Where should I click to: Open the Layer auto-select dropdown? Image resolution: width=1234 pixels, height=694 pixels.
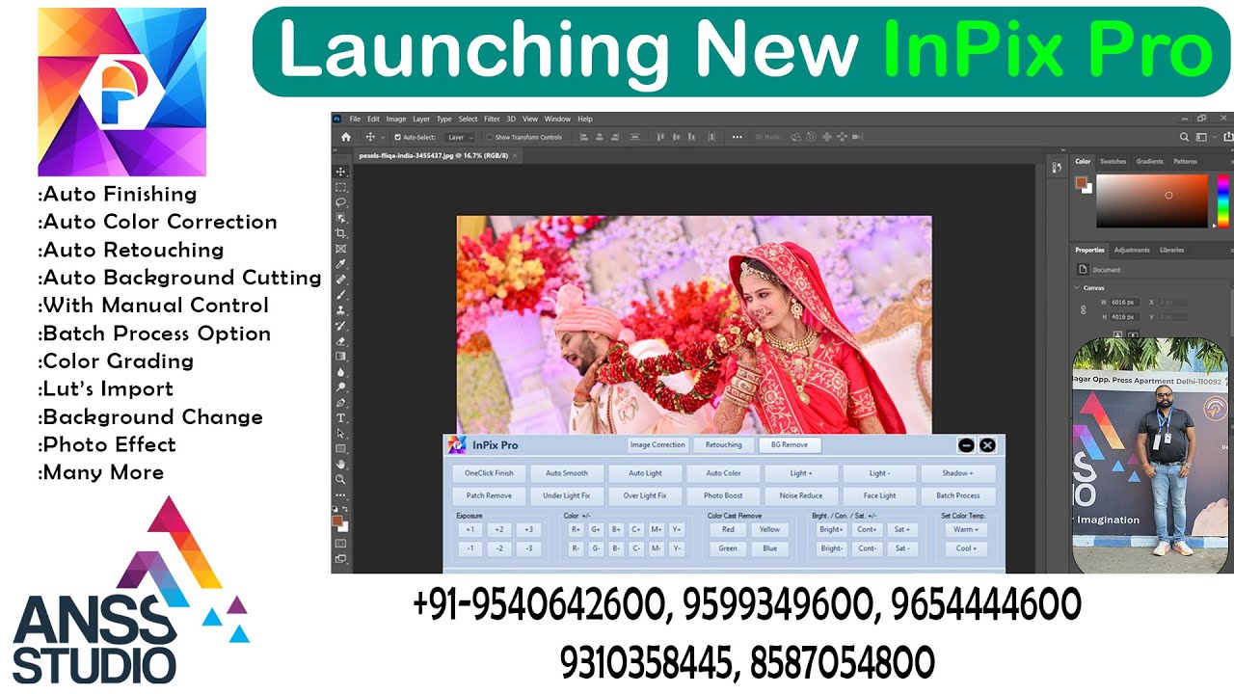click(460, 137)
